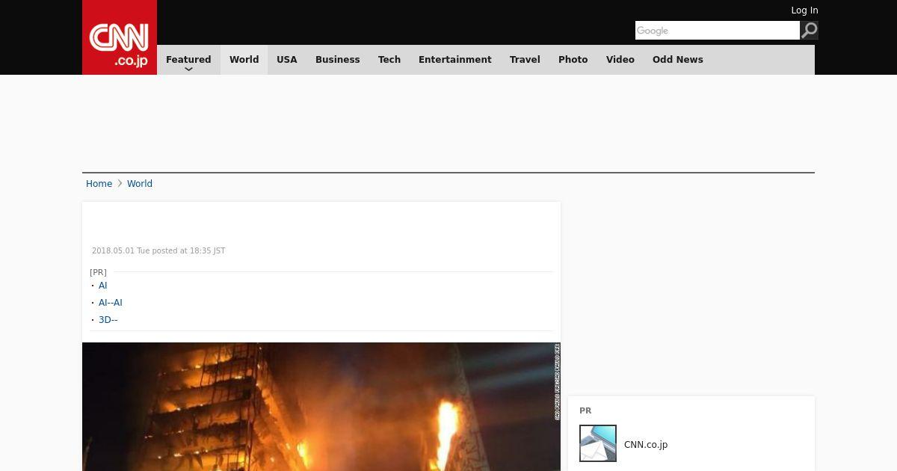The width and height of the screenshot is (897, 471).
Task: Open the Photo section
Action: [x=573, y=60]
